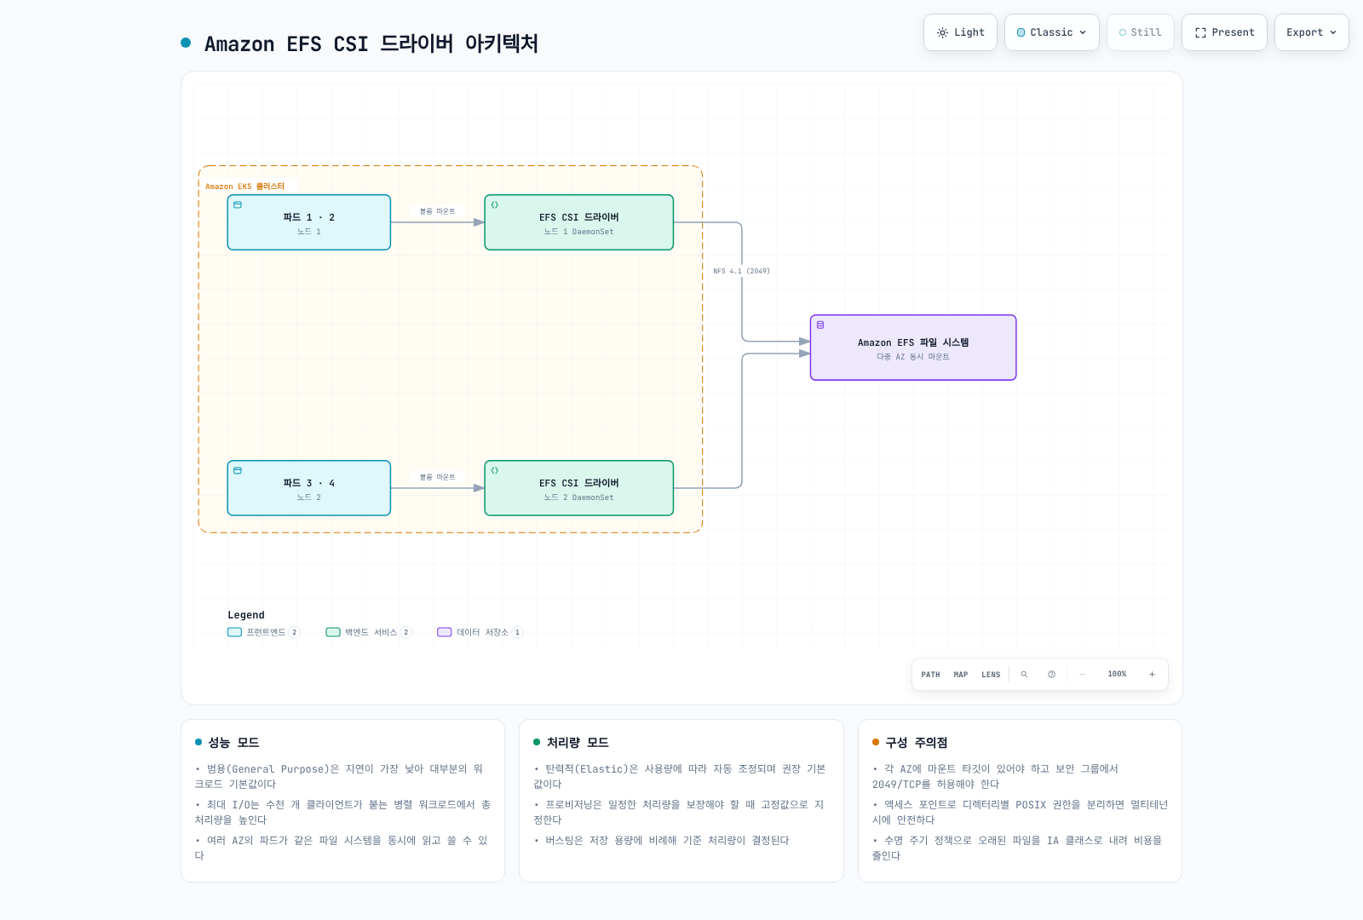Image resolution: width=1363 pixels, height=920 pixels.
Task: Click the 처리량 모드 card heading
Action: [578, 743]
